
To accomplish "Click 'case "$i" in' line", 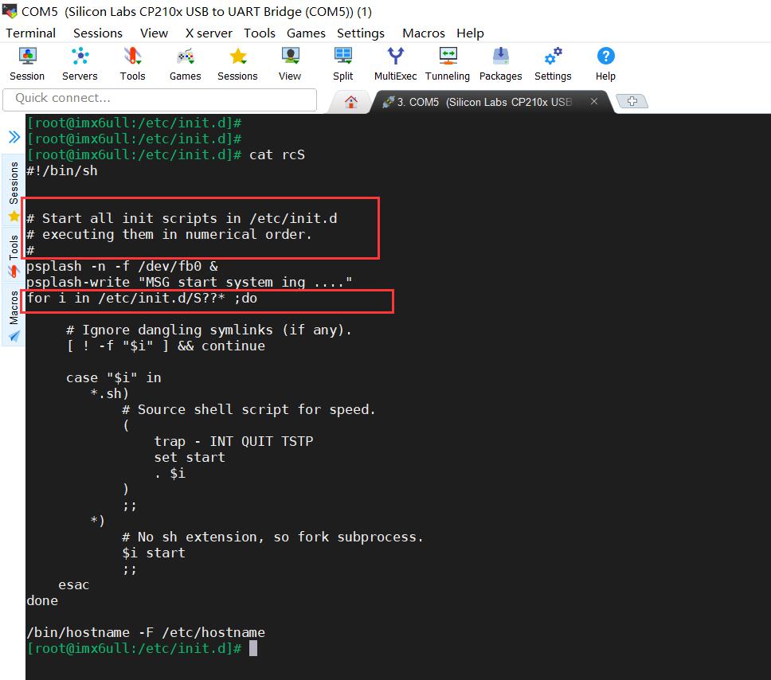I will (x=114, y=377).
